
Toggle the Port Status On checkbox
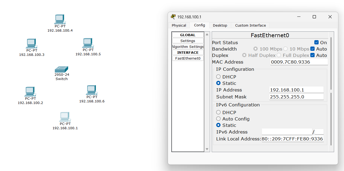(316, 43)
